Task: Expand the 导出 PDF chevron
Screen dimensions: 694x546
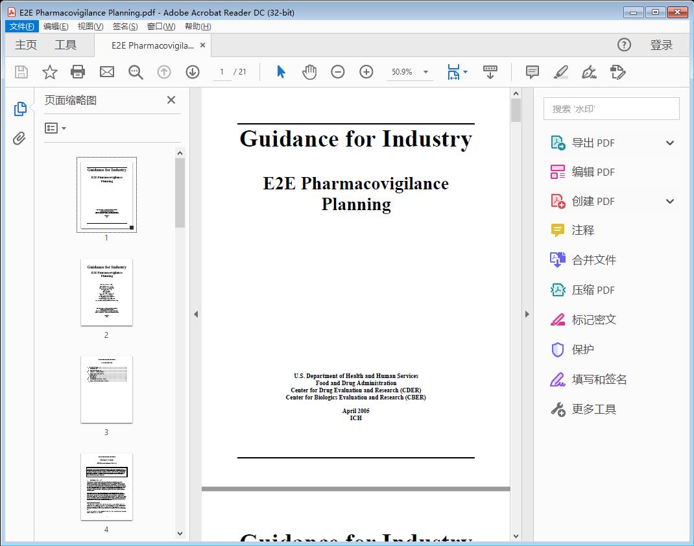Action: pyautogui.click(x=669, y=142)
